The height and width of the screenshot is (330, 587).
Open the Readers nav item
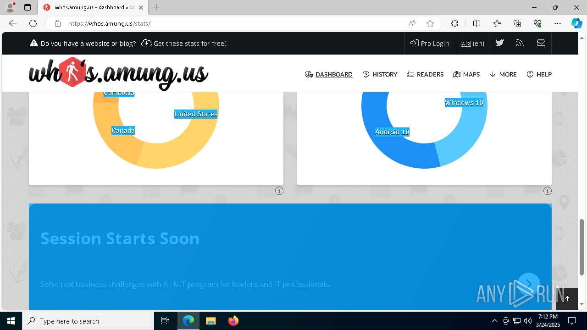(425, 74)
